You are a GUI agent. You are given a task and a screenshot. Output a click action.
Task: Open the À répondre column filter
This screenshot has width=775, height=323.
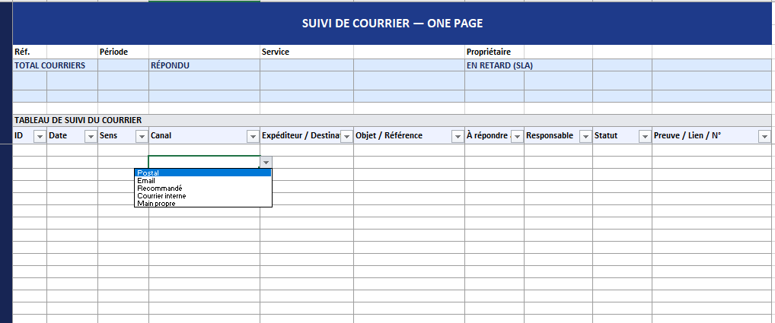click(516, 136)
